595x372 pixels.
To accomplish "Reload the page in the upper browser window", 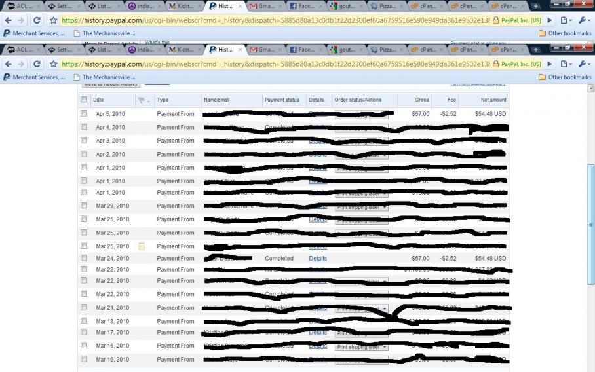I will point(37,20).
